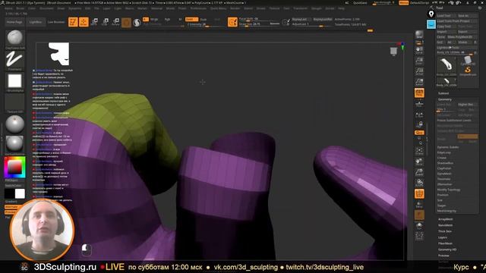Viewport: 486px width, 273px height.
Task: Toggle the Zadd button
Action: (191, 19)
